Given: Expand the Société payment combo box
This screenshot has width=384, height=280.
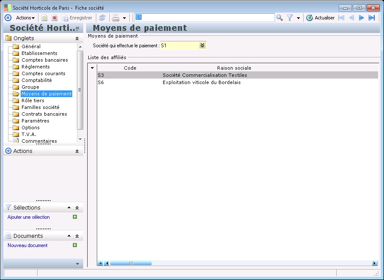Looking at the screenshot, I should 202,46.
